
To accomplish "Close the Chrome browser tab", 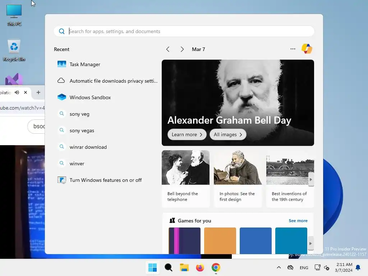I will (26, 92).
